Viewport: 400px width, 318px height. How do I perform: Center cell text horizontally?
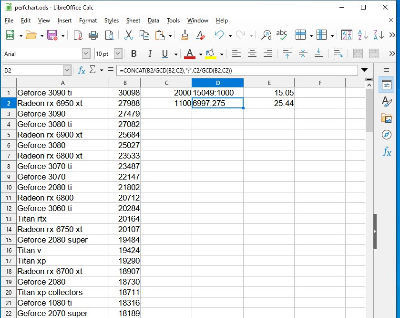pos(252,53)
